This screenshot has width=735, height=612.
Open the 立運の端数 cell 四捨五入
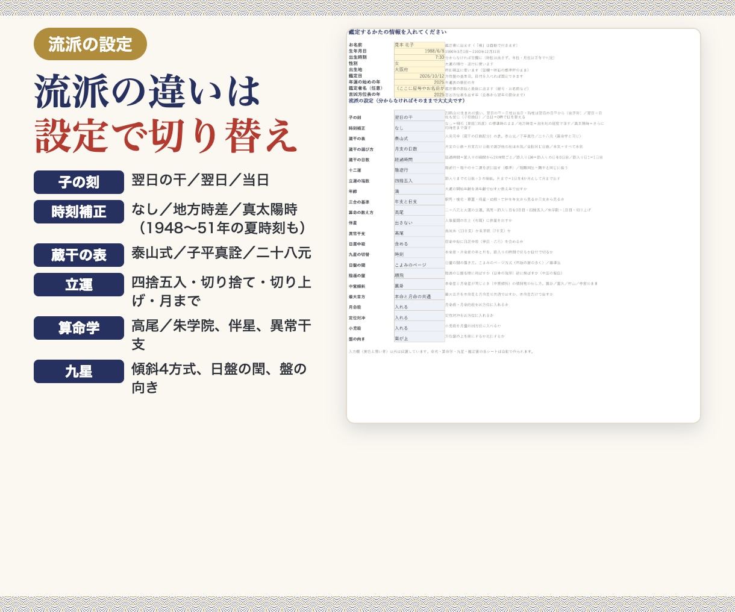point(419,180)
